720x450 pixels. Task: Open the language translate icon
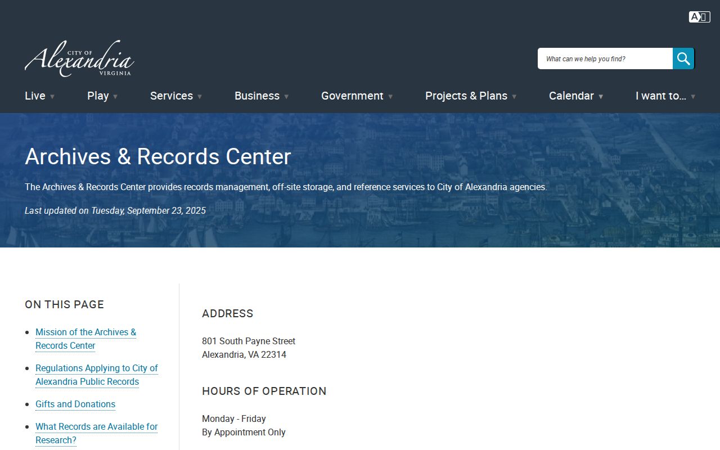699,17
